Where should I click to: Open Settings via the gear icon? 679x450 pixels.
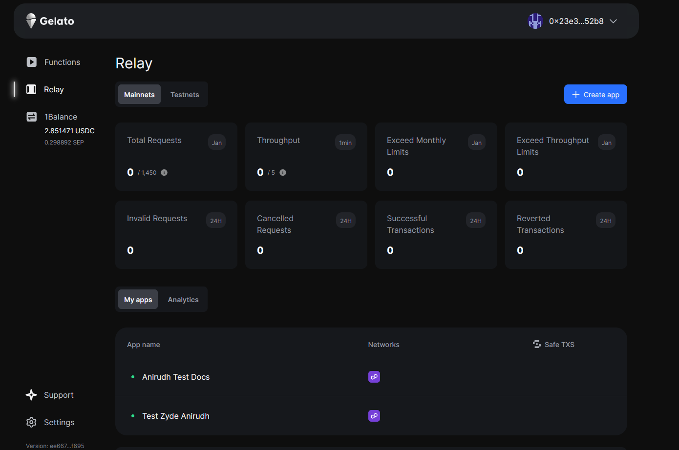pyautogui.click(x=31, y=422)
